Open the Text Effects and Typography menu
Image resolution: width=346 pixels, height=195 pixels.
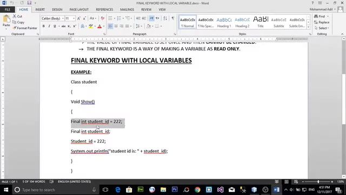(83, 26)
